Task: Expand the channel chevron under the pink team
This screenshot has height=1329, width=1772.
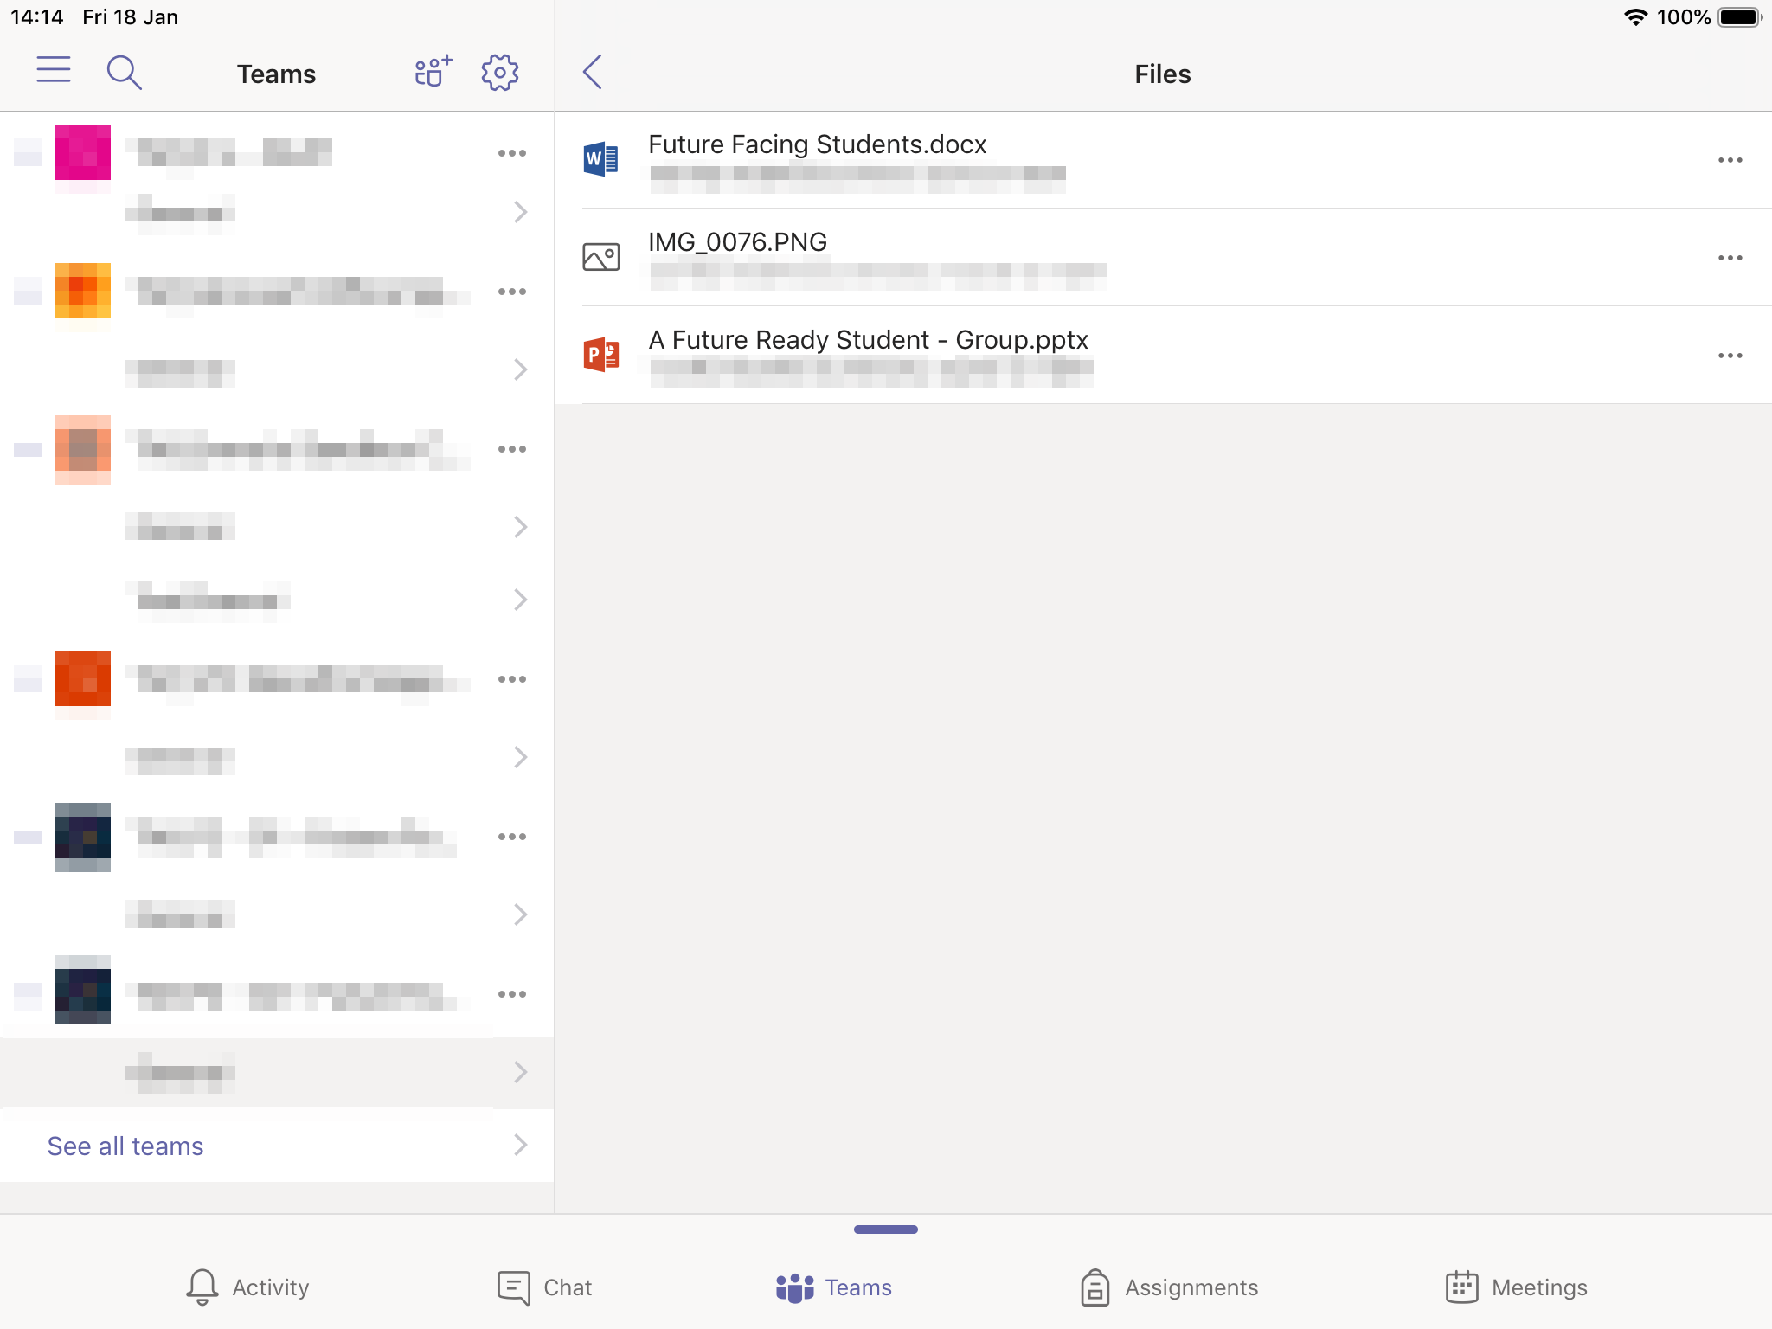Action: [x=520, y=212]
